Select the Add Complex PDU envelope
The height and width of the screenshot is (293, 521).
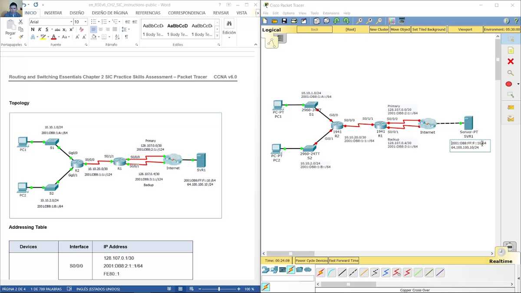pos(511,119)
